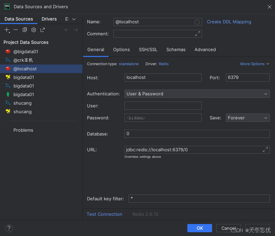
Task: Focus the Host input field
Action: [163, 78]
